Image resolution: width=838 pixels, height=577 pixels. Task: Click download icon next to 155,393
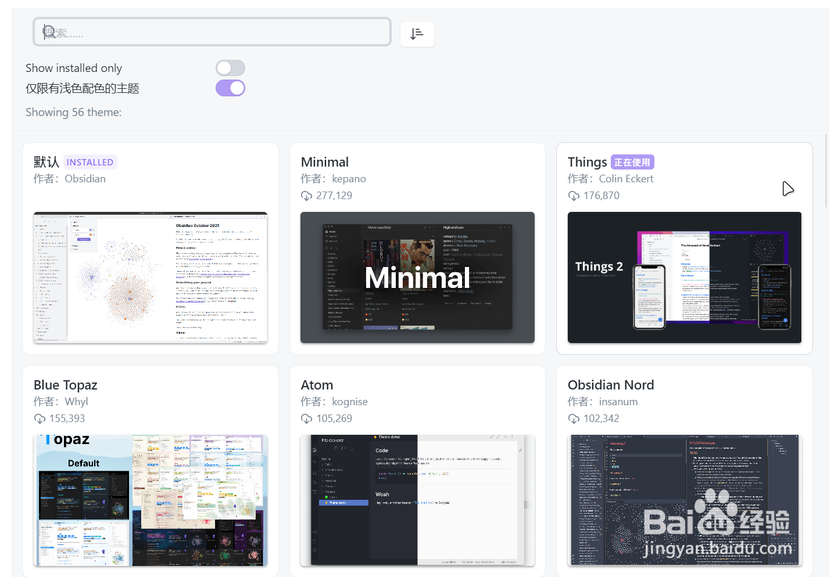coord(40,419)
